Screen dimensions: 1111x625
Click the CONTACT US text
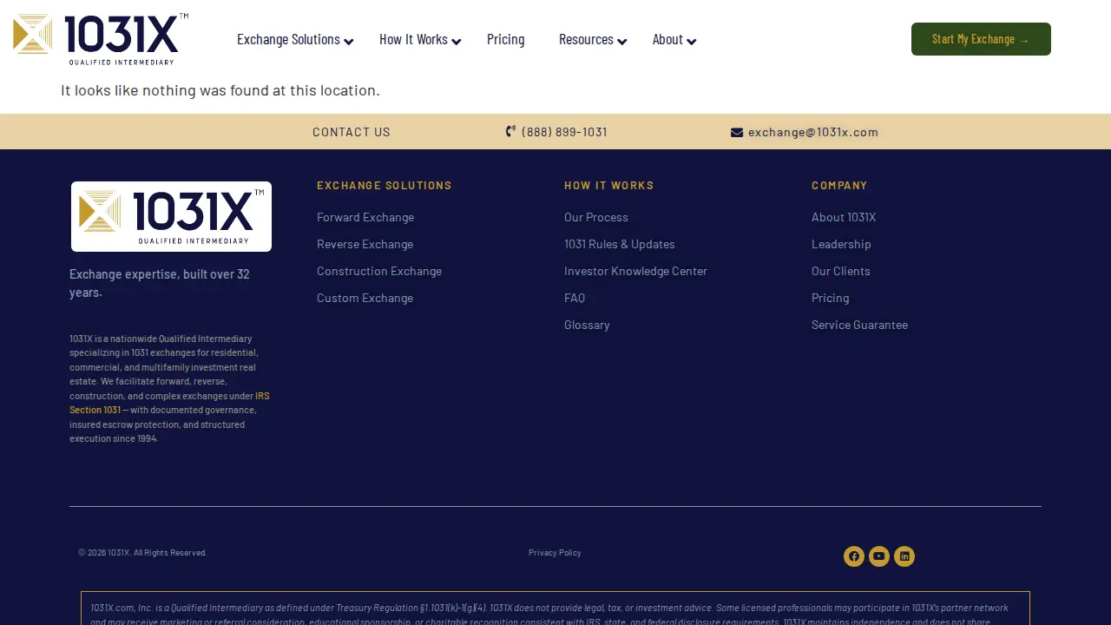[352, 132]
